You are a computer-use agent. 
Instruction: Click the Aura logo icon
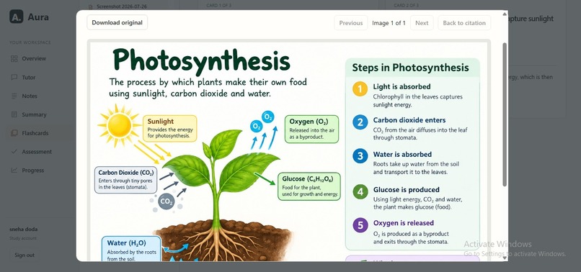click(17, 17)
